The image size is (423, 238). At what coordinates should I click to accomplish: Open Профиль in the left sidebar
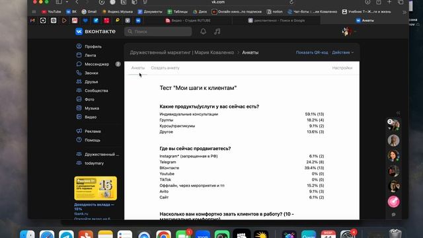89,46
